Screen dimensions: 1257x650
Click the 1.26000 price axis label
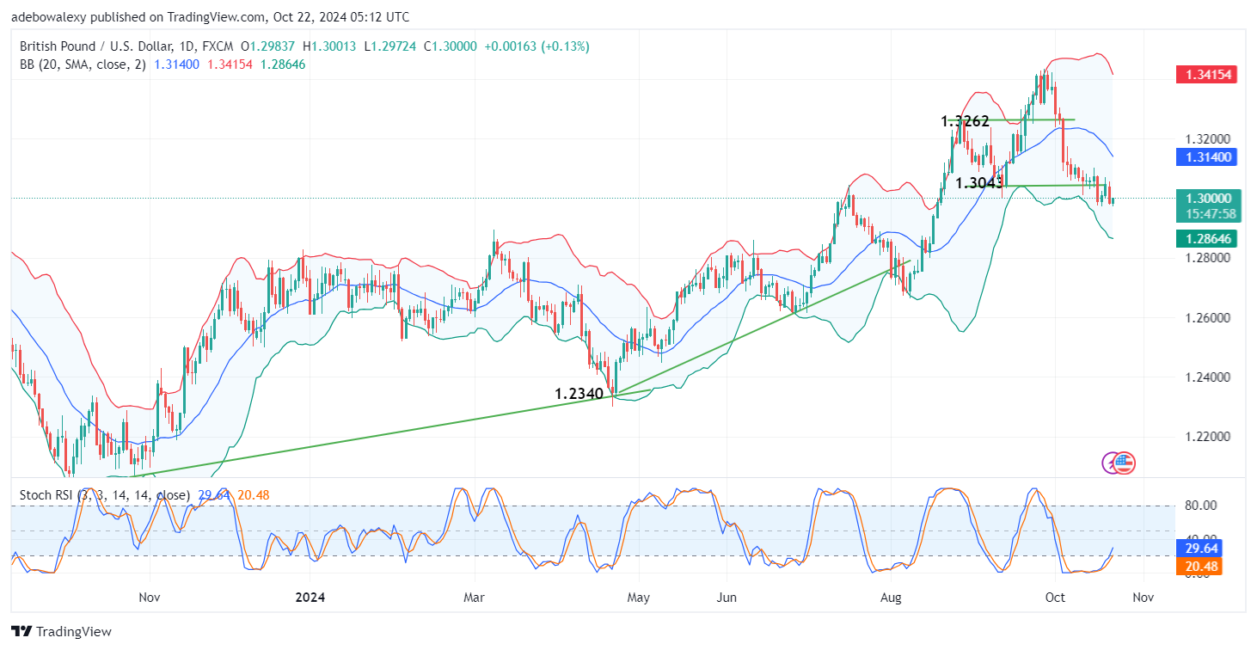click(1208, 317)
